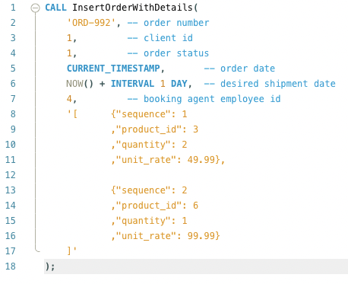Click the NOW() function call
348x284 pixels.
tap(80, 84)
